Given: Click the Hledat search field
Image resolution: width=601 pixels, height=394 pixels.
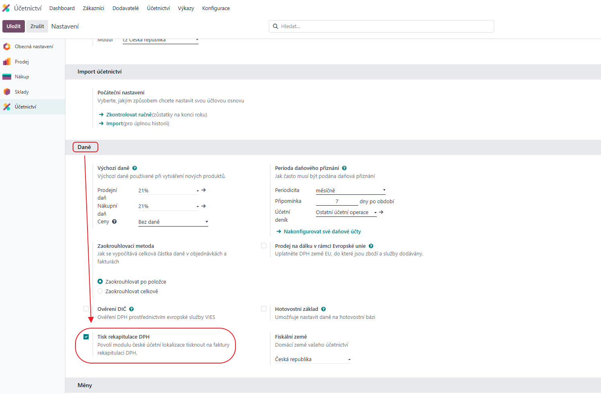Looking at the screenshot, I should (x=381, y=26).
